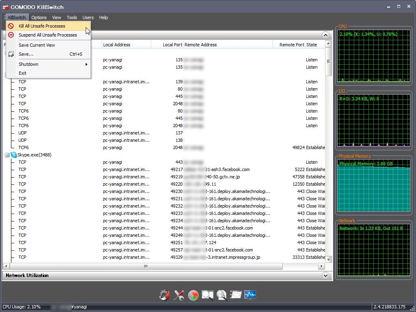Click the pie chart icon in bottom toolbar
The image size is (416, 312).
click(x=193, y=295)
